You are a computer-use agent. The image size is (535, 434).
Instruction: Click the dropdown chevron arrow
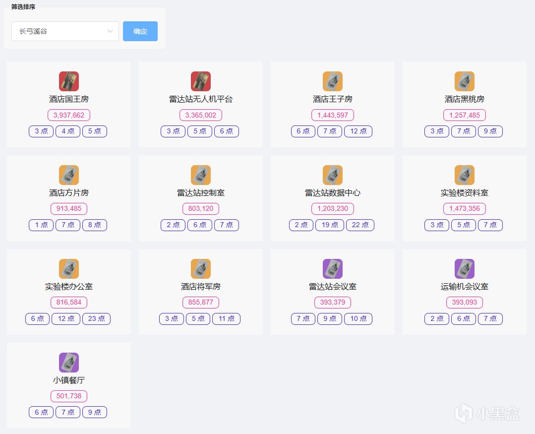point(110,31)
